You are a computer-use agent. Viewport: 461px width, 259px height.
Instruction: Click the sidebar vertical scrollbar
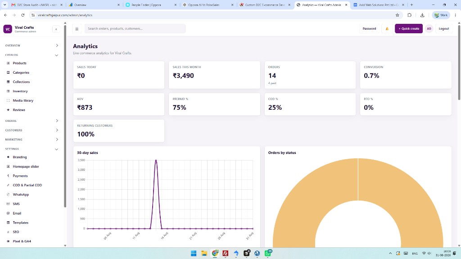pos(65,116)
